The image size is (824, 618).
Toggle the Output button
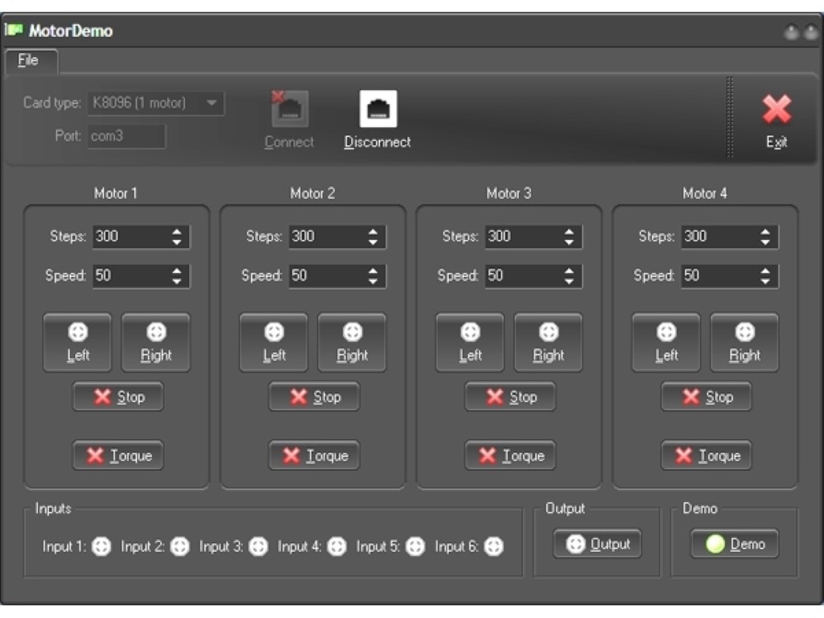tap(597, 544)
